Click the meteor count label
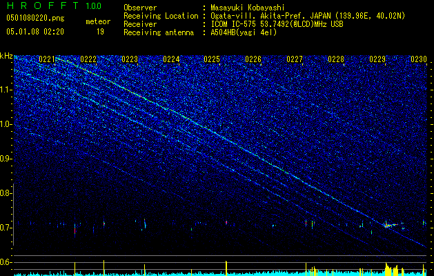 pyautogui.click(x=98, y=21)
